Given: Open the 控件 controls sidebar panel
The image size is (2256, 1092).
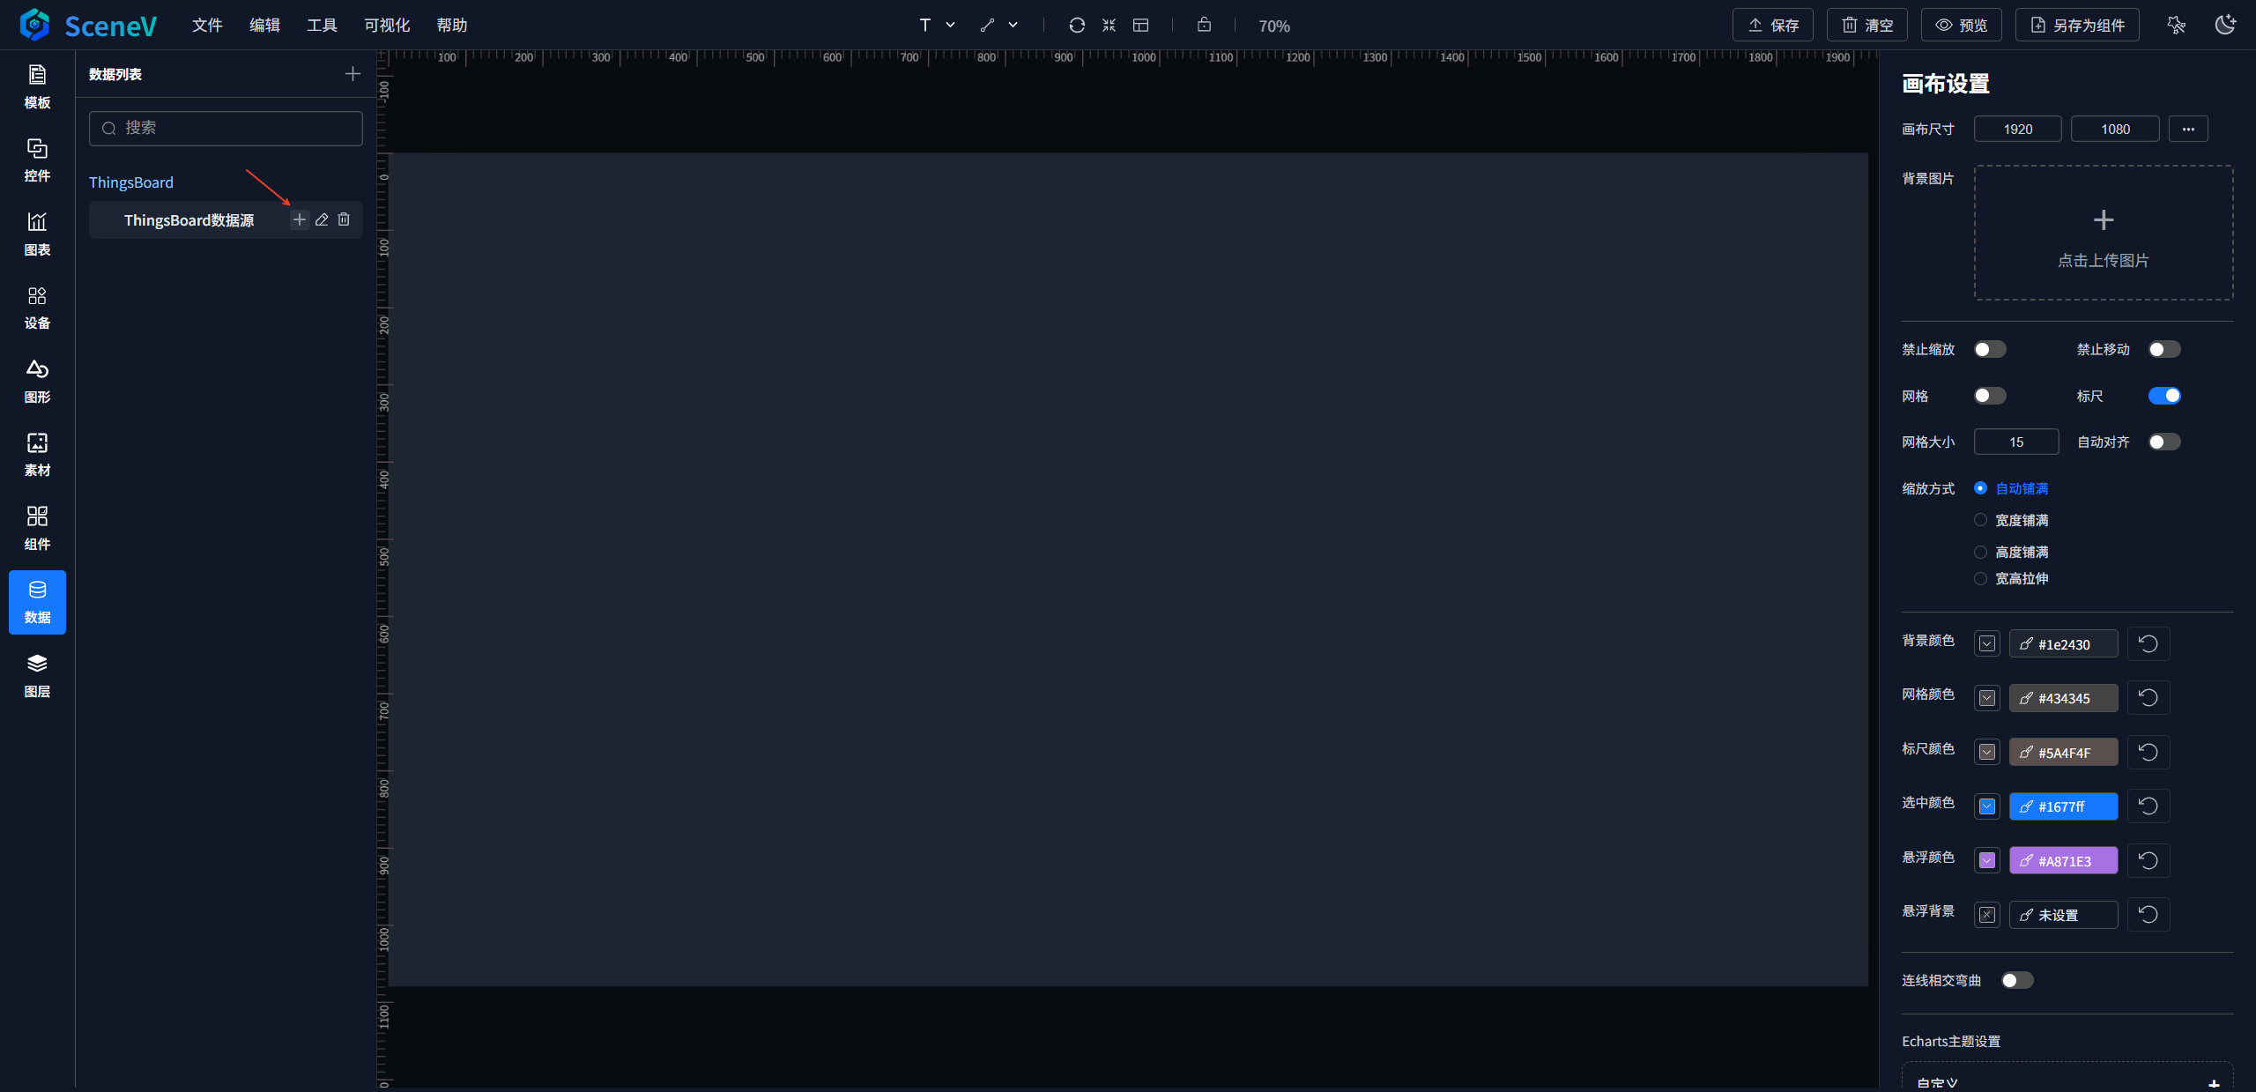Looking at the screenshot, I should tap(37, 160).
